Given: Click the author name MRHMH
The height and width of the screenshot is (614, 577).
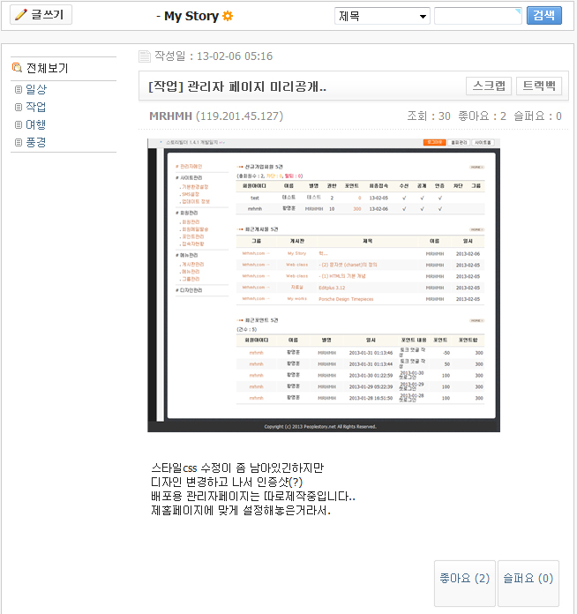Looking at the screenshot, I should [170, 116].
